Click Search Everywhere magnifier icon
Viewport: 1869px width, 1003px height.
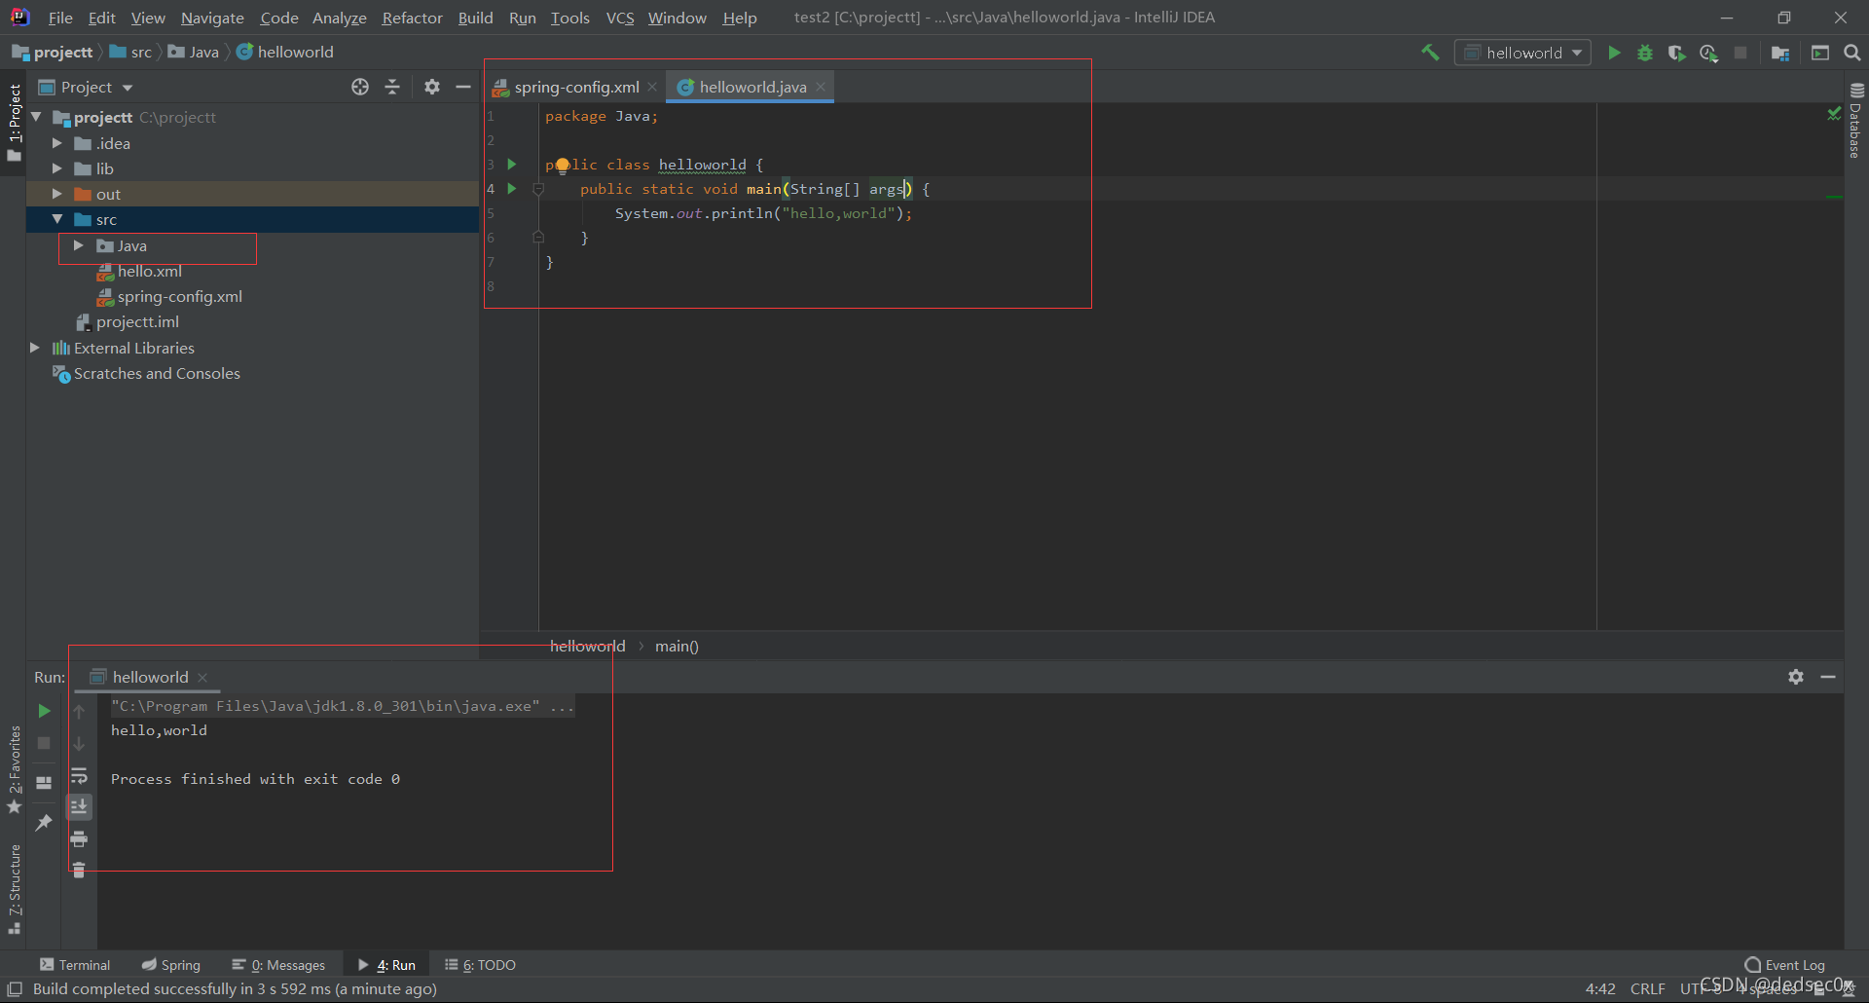pos(1852,53)
